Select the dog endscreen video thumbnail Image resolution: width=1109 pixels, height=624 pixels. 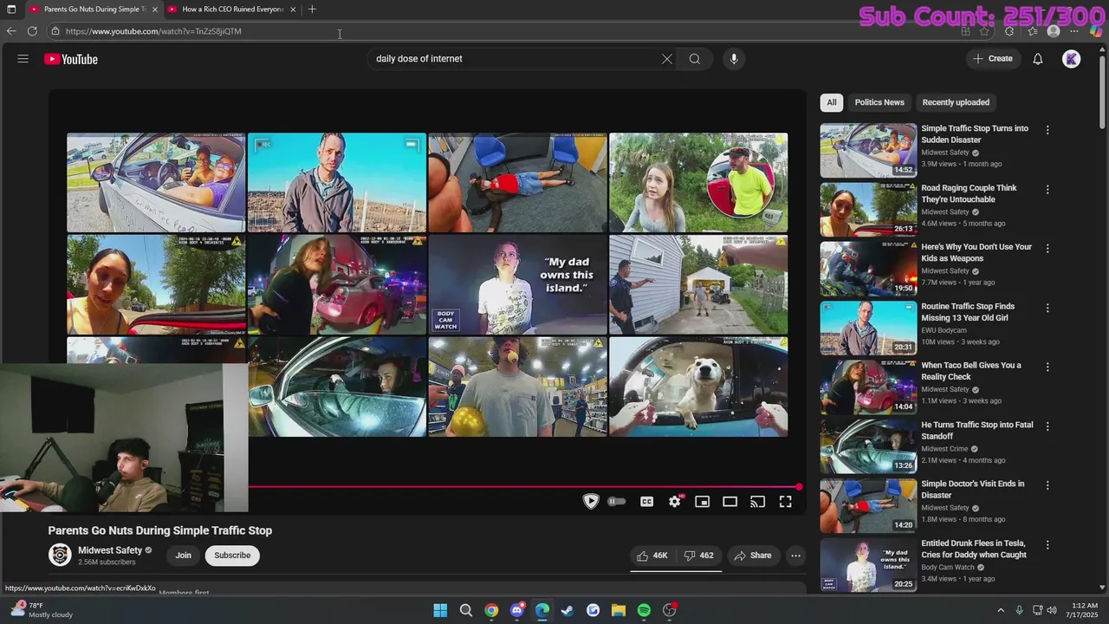(x=698, y=387)
